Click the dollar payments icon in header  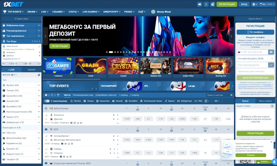tap(206, 4)
